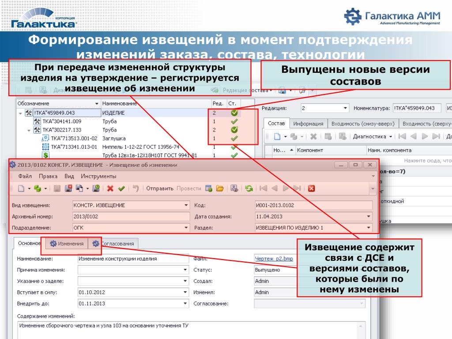Click the diskette with green check icon

tap(96, 188)
